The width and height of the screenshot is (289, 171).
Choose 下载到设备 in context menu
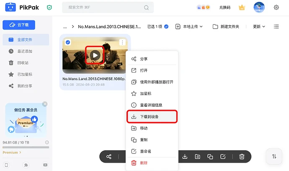[152, 116]
